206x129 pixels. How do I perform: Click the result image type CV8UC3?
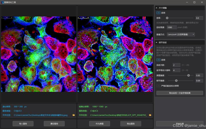[94, 111]
